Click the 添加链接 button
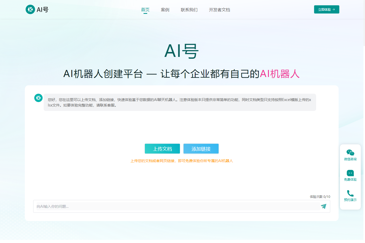Image resolution: width=365 pixels, height=243 pixels. (201, 149)
